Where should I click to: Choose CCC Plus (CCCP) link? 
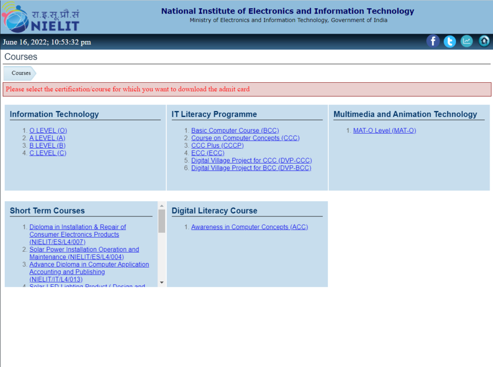pos(217,145)
